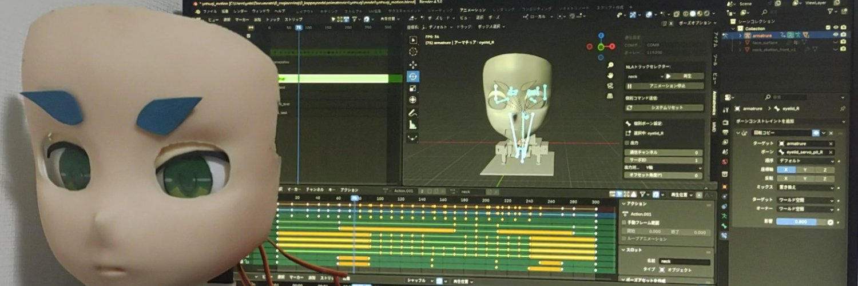Enable the 出力 checkbox in bone settings

click(627, 143)
